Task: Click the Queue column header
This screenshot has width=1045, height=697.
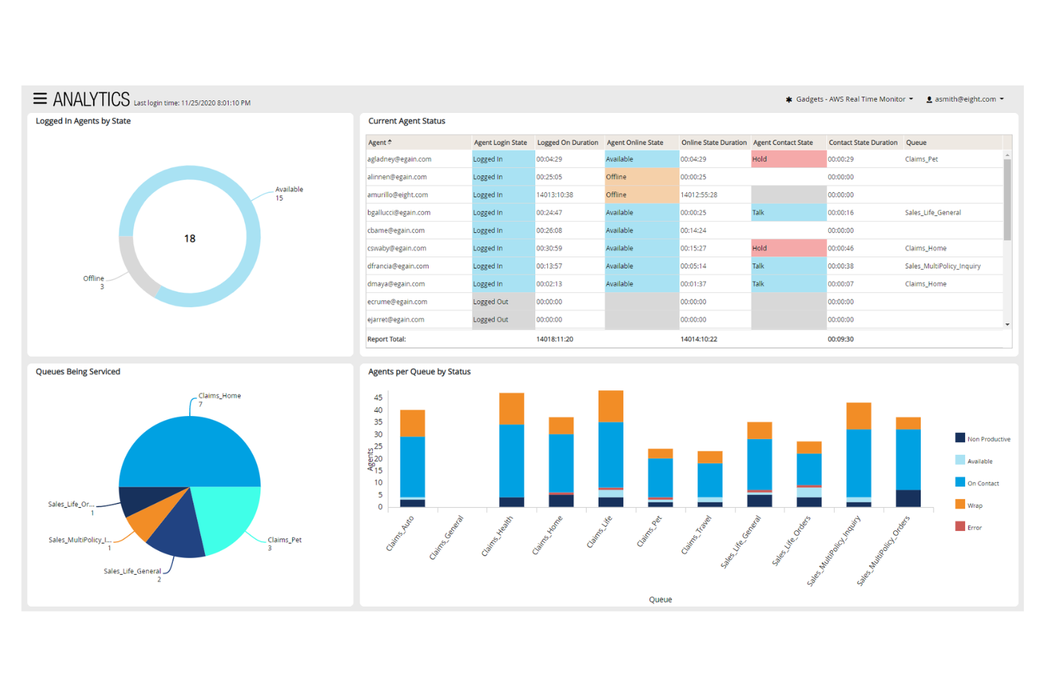Action: [916, 143]
